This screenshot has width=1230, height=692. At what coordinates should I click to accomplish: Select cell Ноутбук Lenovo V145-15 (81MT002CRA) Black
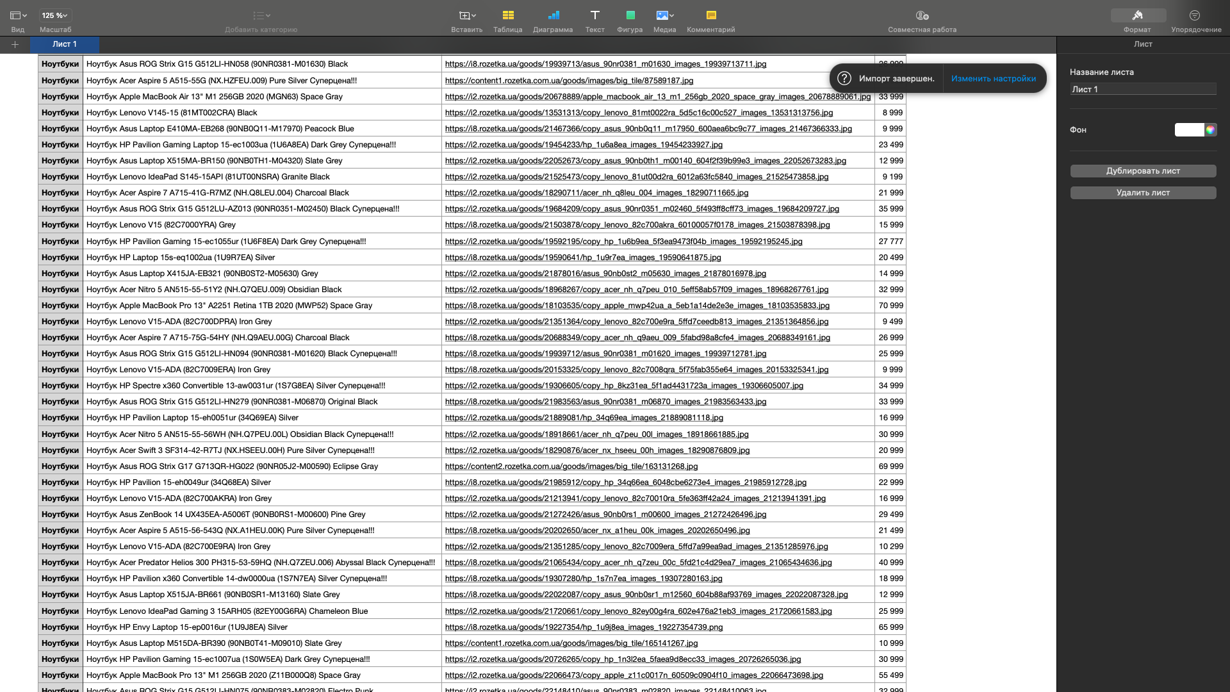[x=262, y=113]
